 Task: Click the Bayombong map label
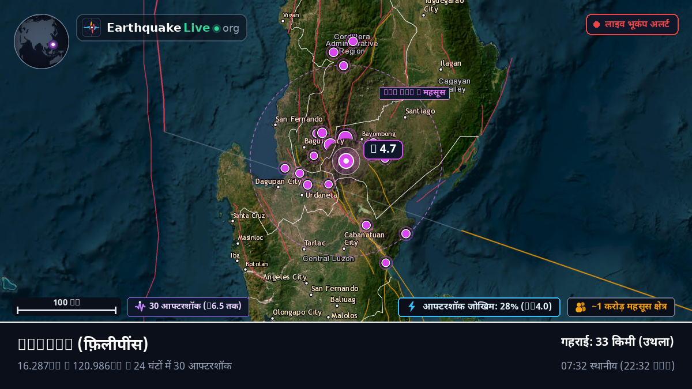pos(379,134)
